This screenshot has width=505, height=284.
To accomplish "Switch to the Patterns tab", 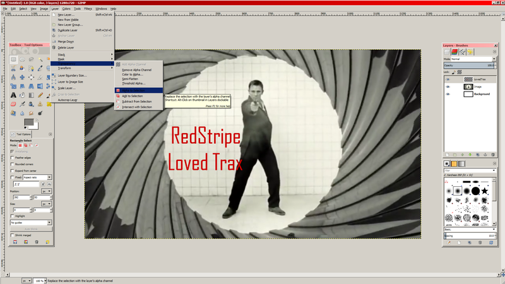I will (x=454, y=164).
